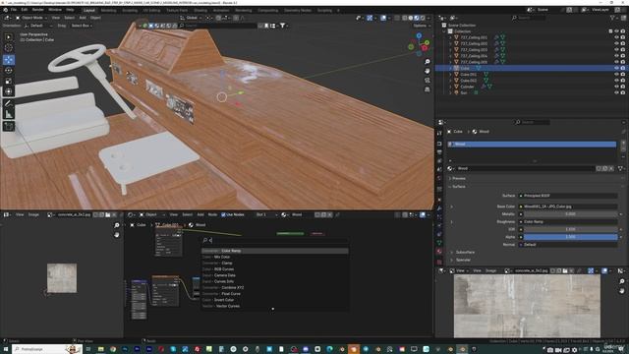Screen dimensions: 629x354
Task: Hide the Sun object via eye icon
Action: [x=616, y=92]
